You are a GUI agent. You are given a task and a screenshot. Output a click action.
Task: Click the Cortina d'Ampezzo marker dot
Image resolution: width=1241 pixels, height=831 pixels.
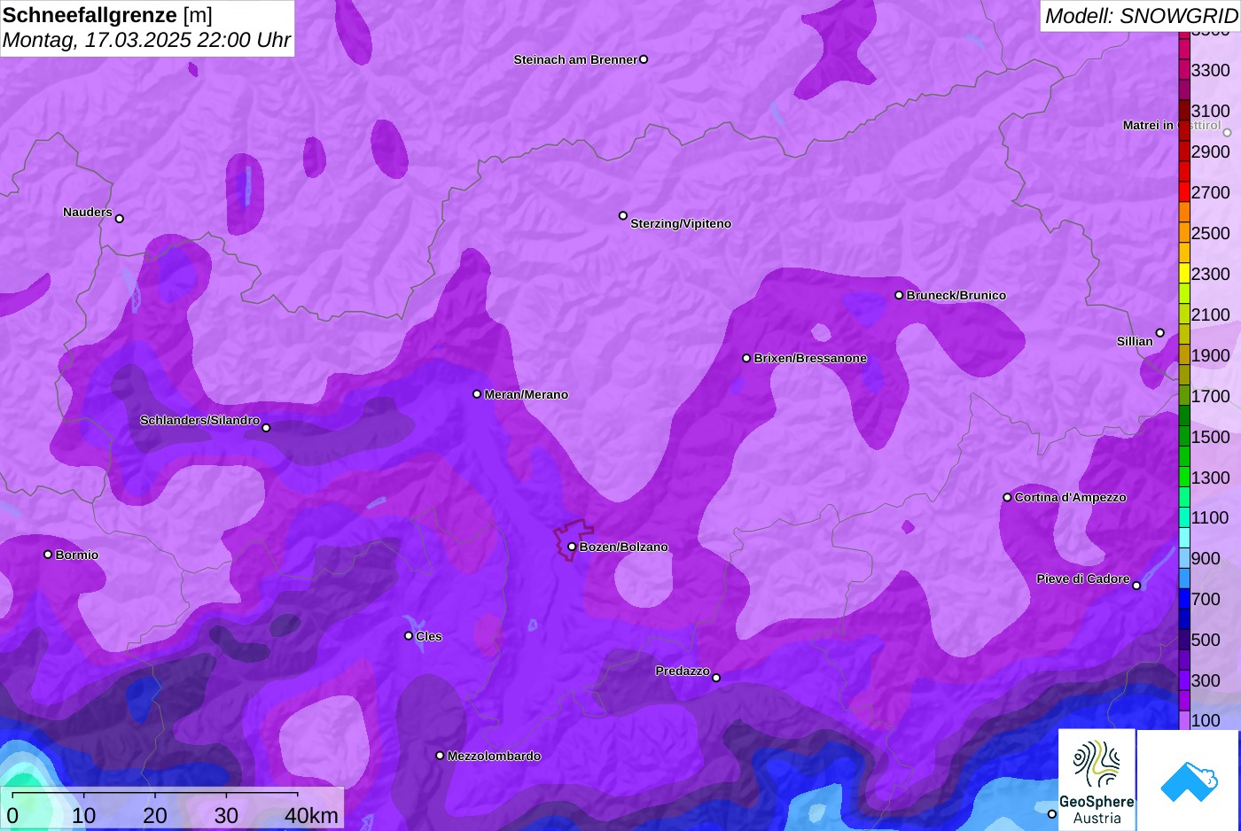pyautogui.click(x=1007, y=497)
